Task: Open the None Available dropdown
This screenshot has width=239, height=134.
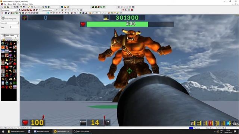Action: (x=48, y=10)
